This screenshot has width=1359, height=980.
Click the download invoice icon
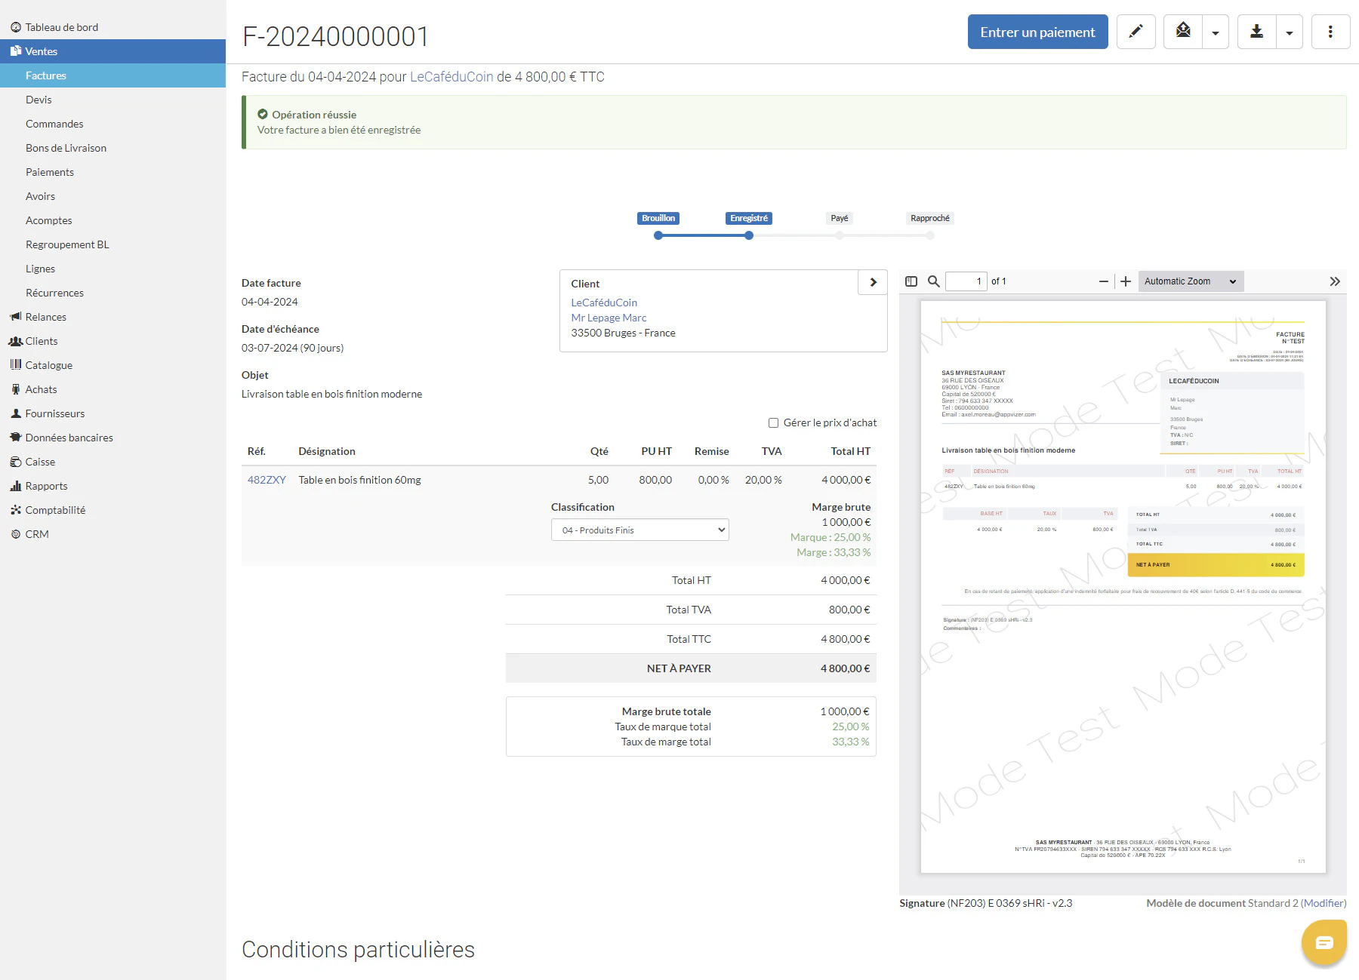click(1256, 32)
